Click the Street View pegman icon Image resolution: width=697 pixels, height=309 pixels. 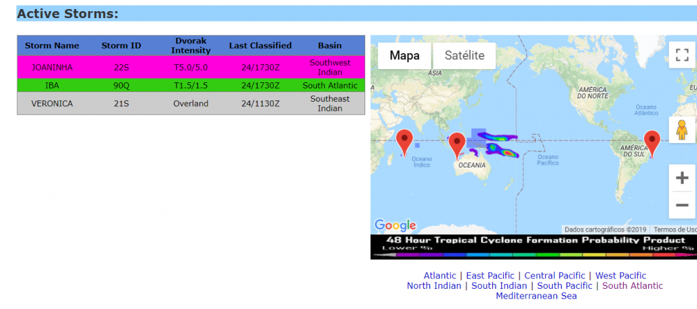[682, 131]
